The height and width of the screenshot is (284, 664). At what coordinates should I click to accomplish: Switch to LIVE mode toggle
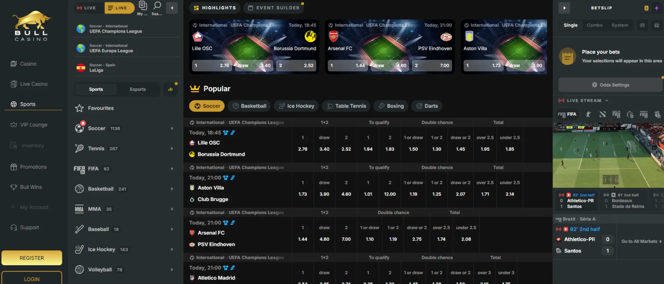click(x=87, y=8)
